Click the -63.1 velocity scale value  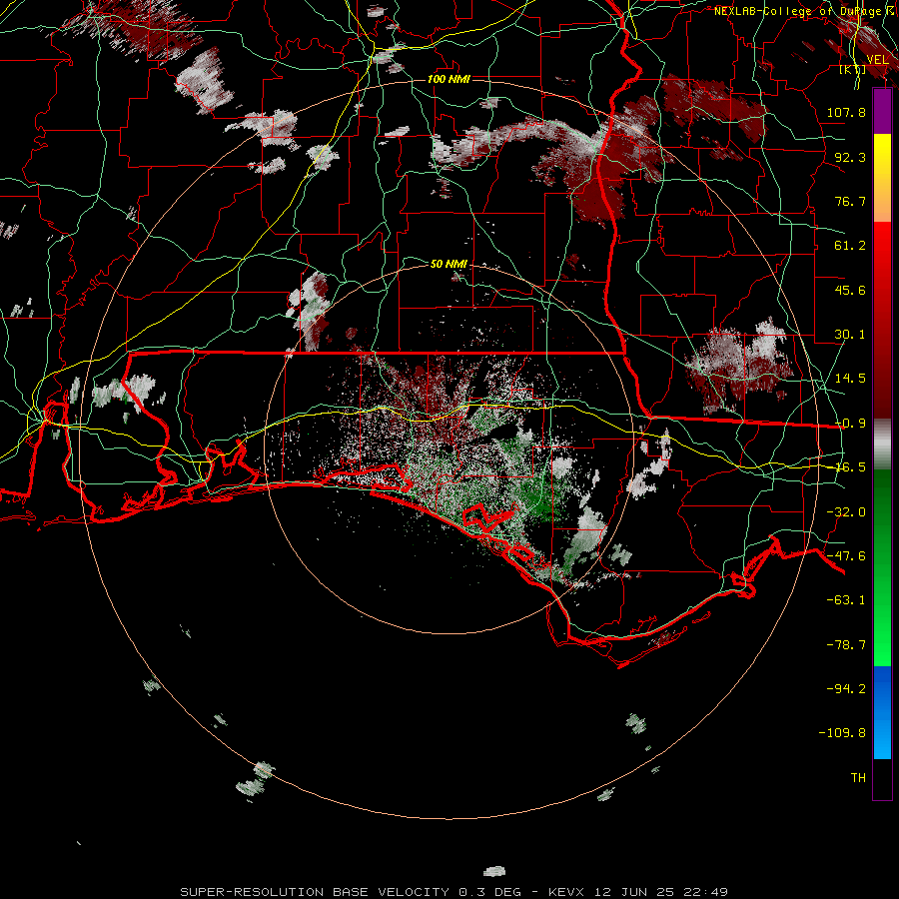[846, 600]
